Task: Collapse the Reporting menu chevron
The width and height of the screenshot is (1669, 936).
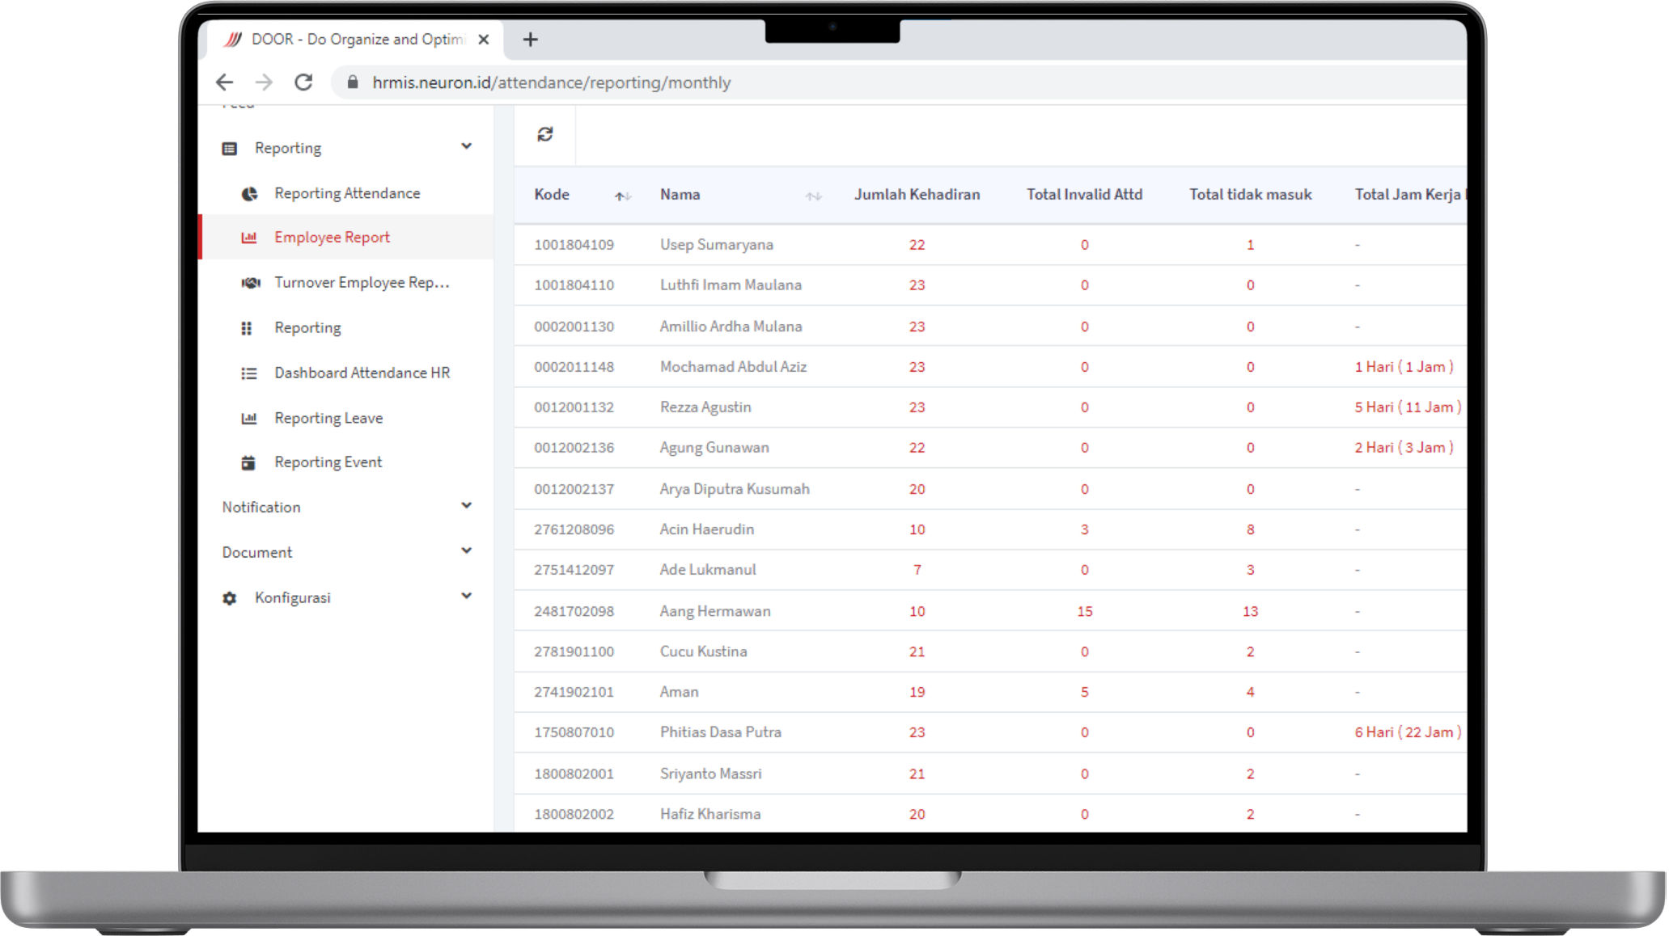Action: (466, 146)
